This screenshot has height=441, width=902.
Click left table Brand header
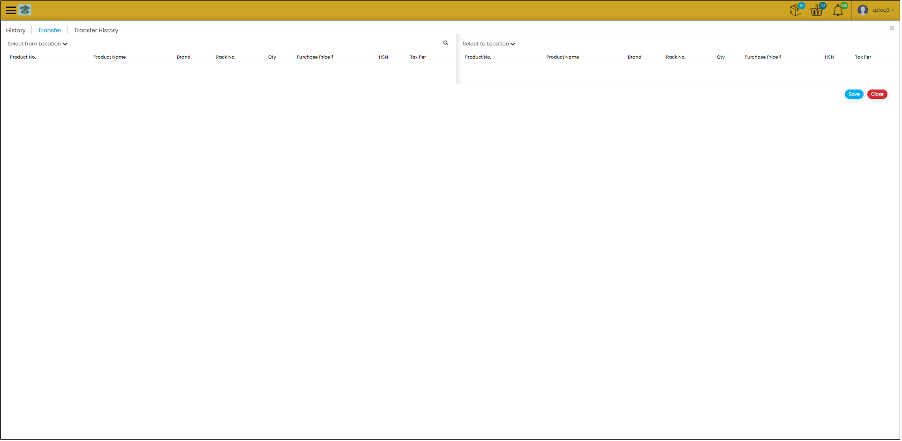tap(184, 57)
